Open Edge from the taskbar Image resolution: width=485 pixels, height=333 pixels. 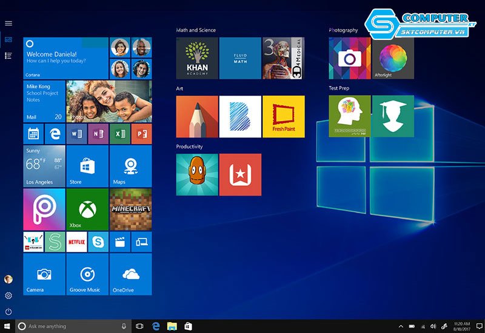(156, 326)
